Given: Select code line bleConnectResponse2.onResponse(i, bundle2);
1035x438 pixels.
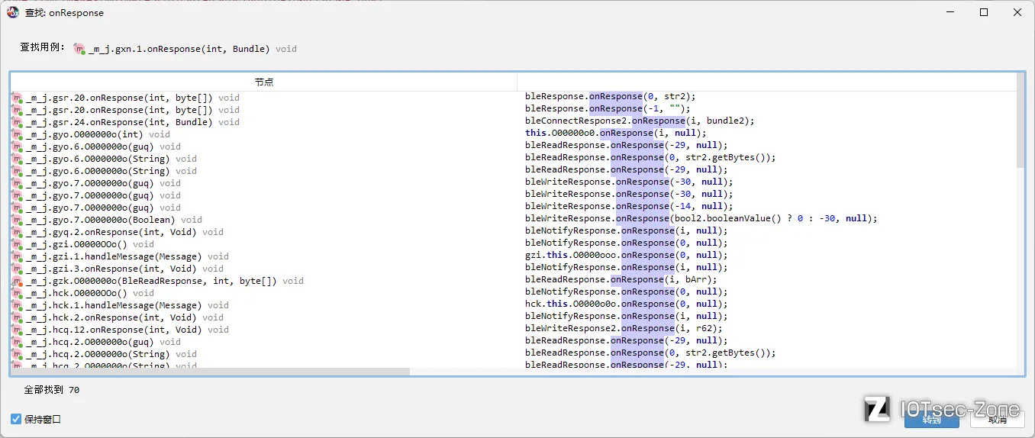Looking at the screenshot, I should [x=640, y=121].
